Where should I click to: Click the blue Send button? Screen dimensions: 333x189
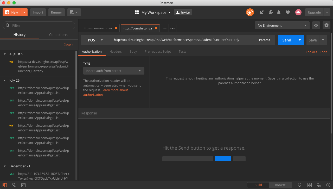286,40
